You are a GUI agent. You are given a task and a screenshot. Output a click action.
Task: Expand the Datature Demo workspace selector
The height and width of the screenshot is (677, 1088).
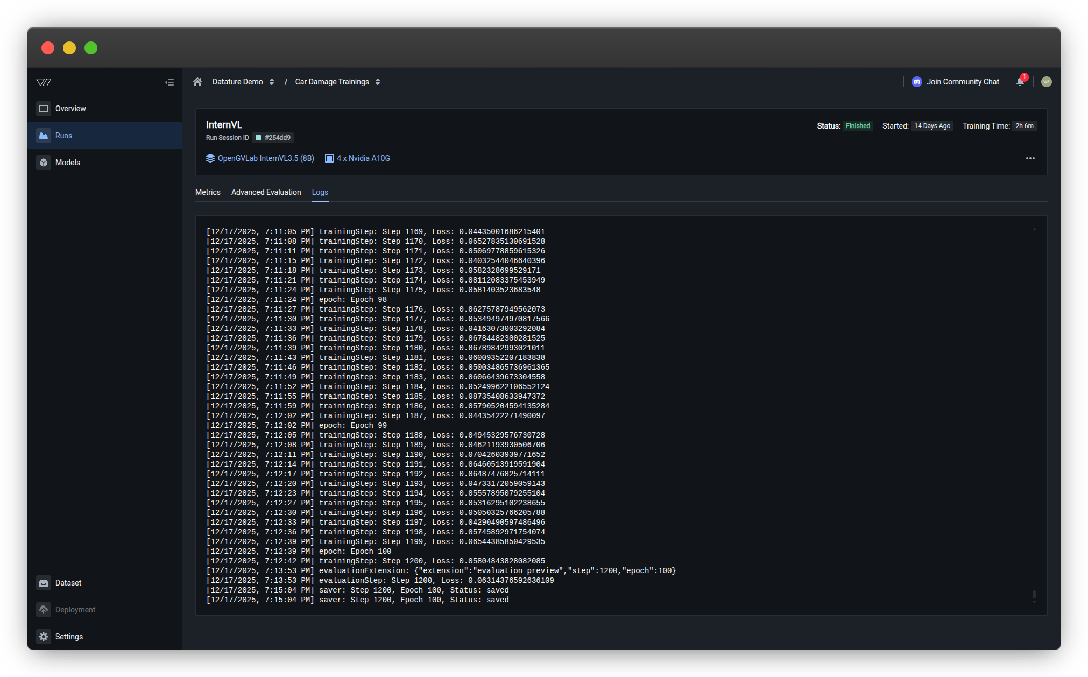coord(243,82)
